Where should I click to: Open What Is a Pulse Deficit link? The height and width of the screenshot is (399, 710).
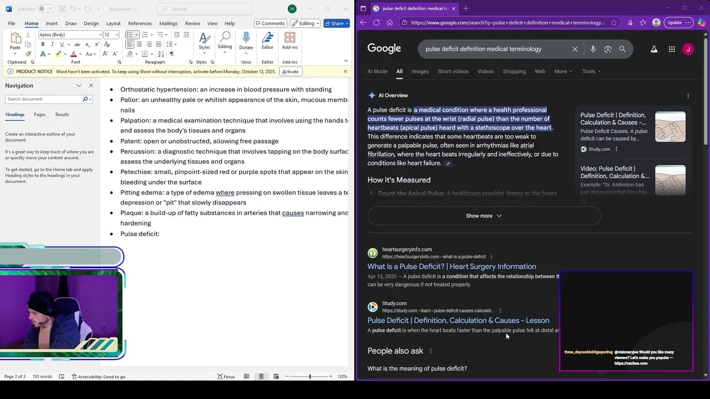point(452,267)
